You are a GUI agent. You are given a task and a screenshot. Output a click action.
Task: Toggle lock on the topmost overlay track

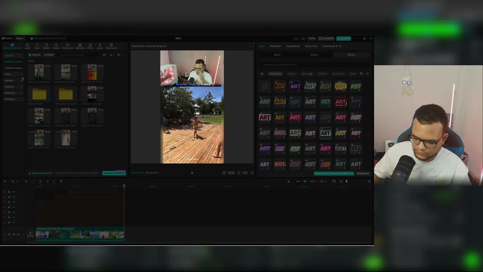[x=9, y=192]
